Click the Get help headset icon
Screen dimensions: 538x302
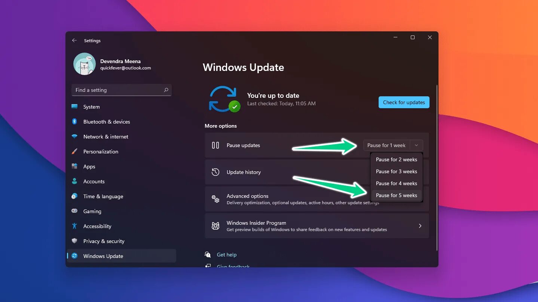coord(208,255)
